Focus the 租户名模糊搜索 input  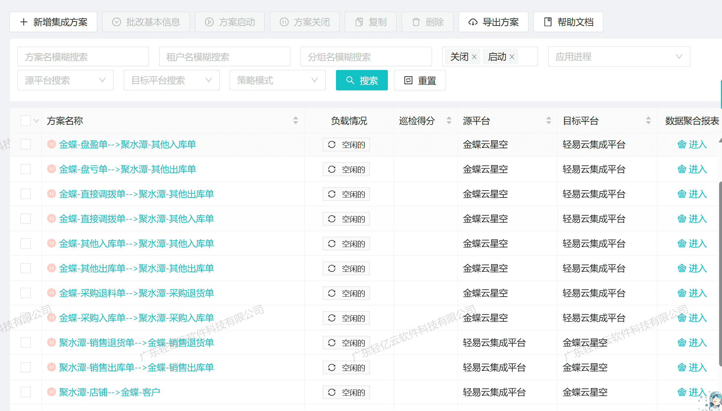click(x=225, y=57)
